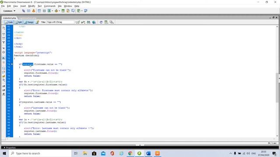Image resolution: width=280 pixels, height=157 pixels.
Task: Click the Named Anchor insert icon
Action: click(34, 11)
